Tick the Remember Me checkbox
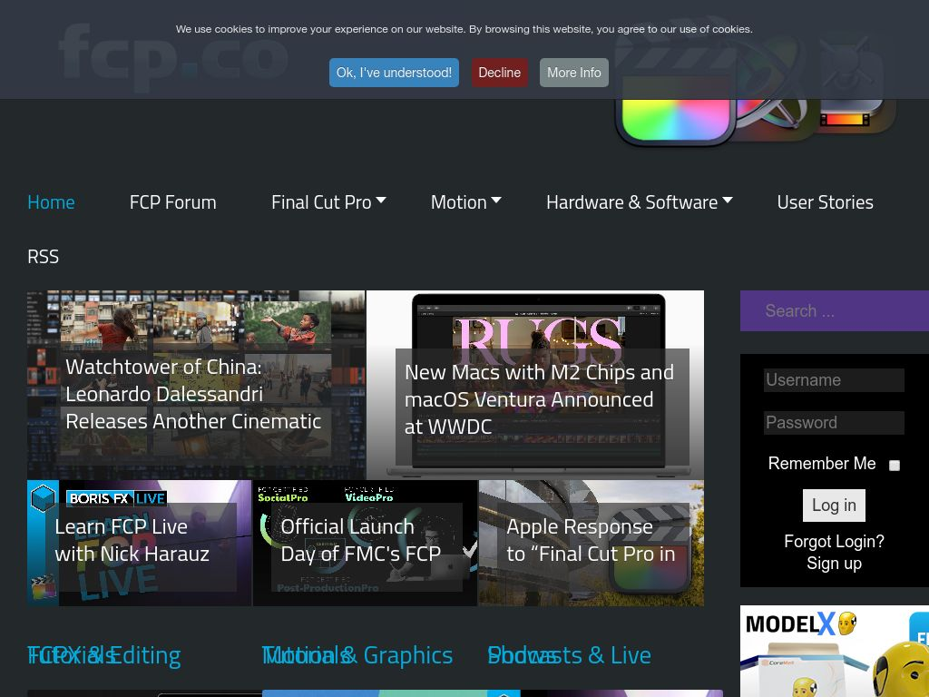Image resolution: width=929 pixels, height=697 pixels. coord(894,466)
